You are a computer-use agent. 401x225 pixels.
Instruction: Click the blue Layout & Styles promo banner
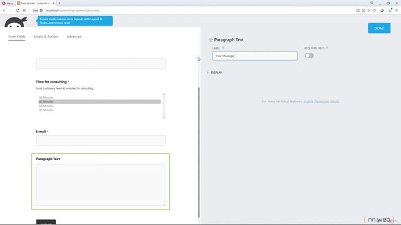75,21
